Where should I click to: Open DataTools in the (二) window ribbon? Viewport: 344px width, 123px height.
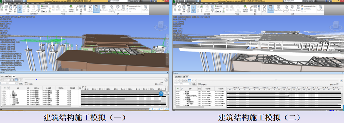tap(320, 8)
